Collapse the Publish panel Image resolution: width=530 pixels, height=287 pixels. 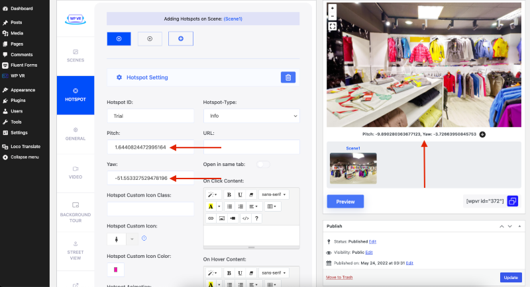click(502, 226)
